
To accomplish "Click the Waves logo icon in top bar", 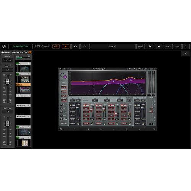I will click(x=4, y=47).
